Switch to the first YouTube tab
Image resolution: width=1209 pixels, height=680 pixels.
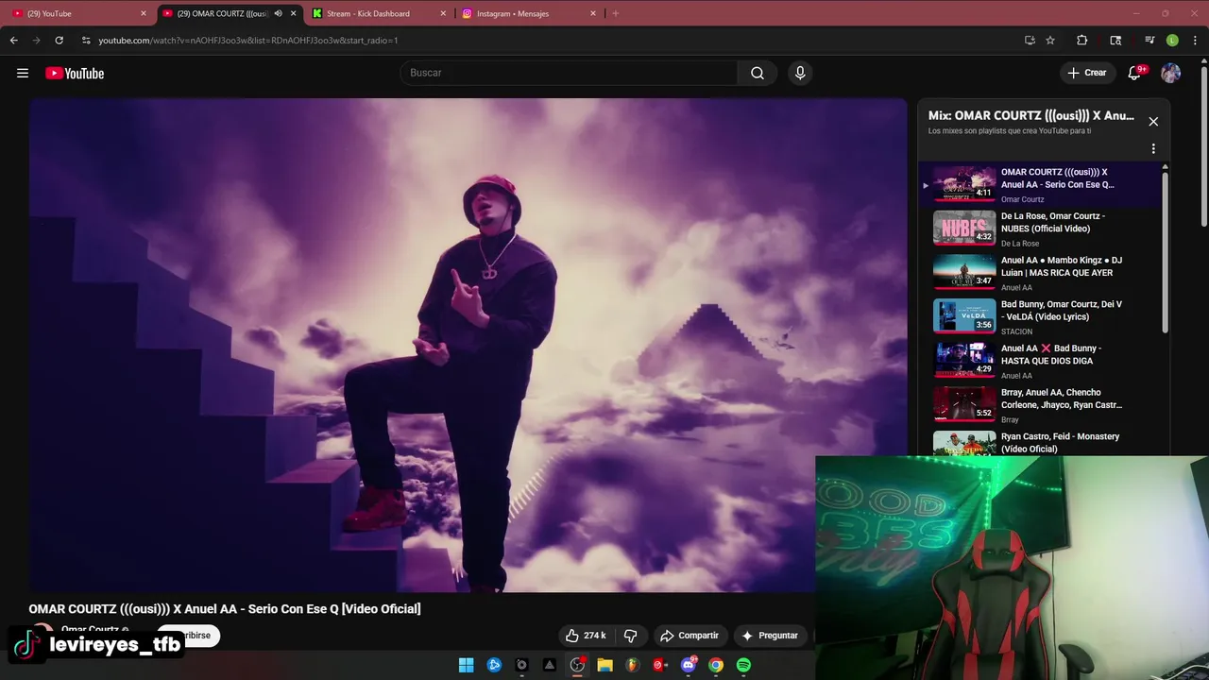click(79, 13)
